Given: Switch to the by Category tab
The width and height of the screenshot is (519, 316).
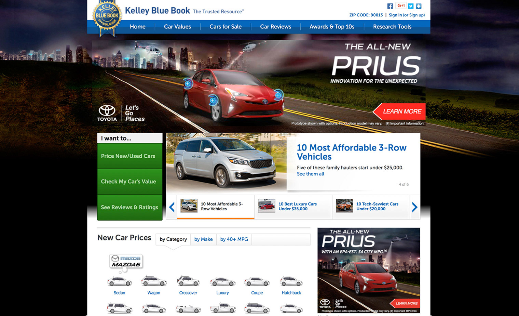Looking at the screenshot, I should [x=173, y=239].
